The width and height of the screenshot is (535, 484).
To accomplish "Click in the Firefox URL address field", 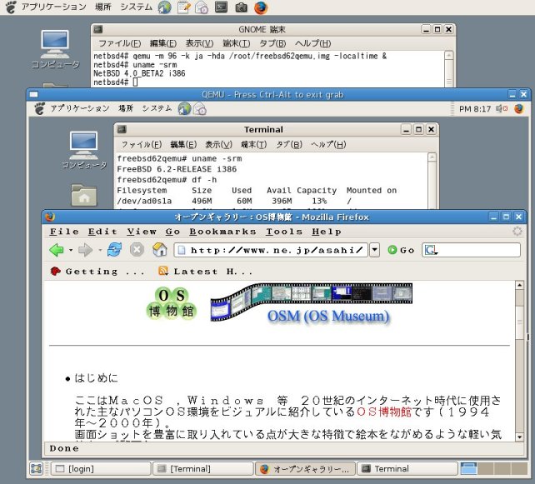I will 272,250.
